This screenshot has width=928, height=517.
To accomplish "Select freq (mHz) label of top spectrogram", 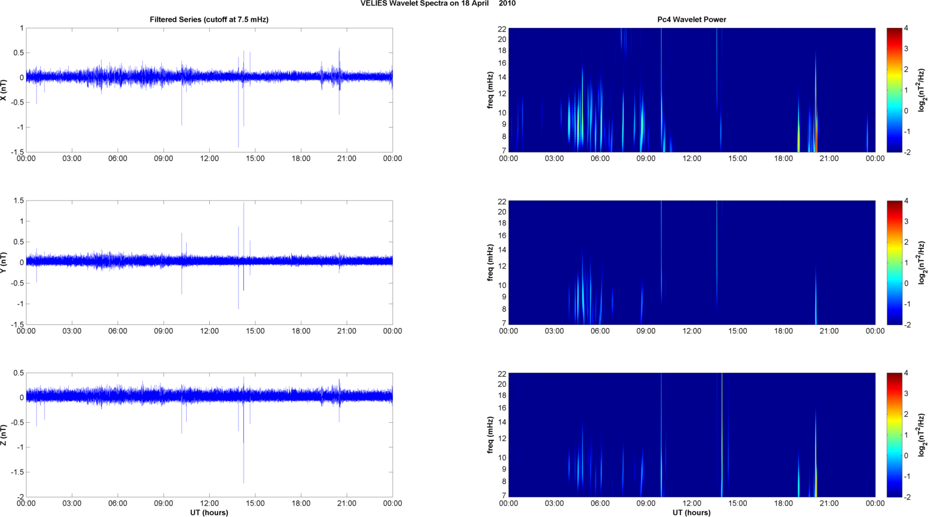I will (490, 90).
